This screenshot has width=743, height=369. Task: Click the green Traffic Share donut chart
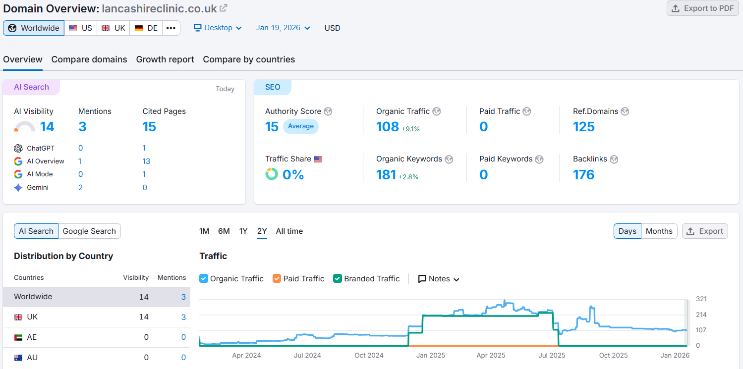point(272,174)
